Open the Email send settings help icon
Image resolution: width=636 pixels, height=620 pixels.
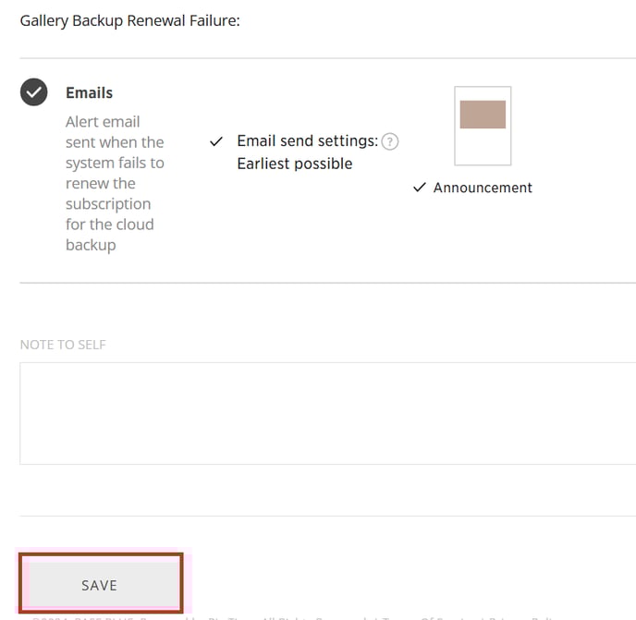(x=390, y=141)
